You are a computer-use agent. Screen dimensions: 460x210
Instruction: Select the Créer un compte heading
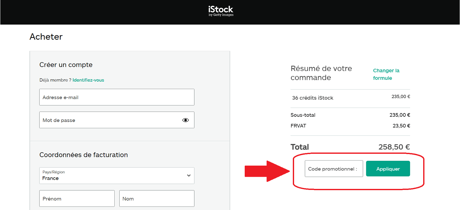(x=66, y=65)
